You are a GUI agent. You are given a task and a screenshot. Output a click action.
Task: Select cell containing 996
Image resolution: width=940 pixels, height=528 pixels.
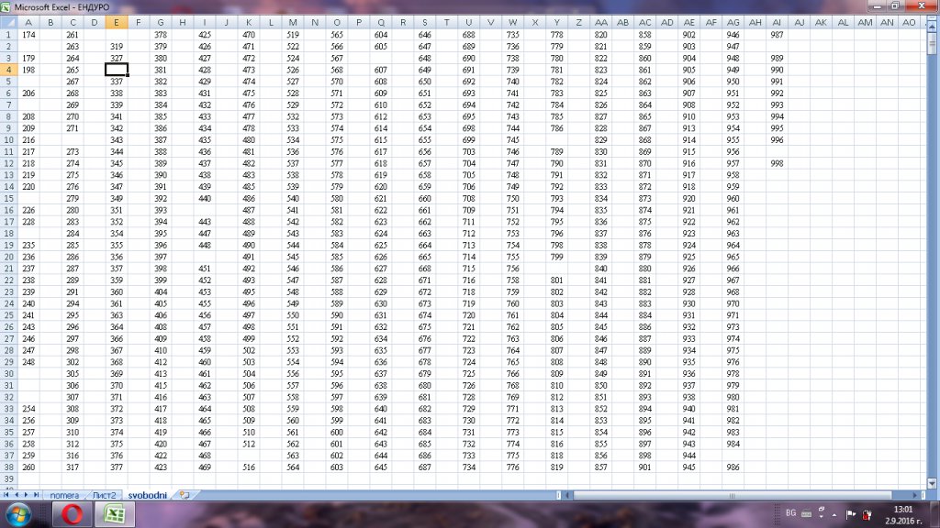tap(777, 140)
